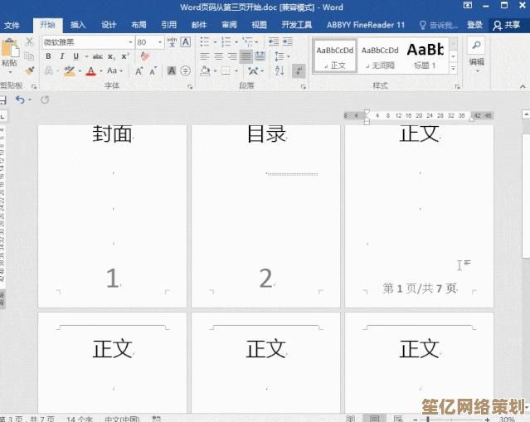This screenshot has width=530, height=422.
Task: Open the font name dropdown 微软雅黑
Action: [x=130, y=41]
